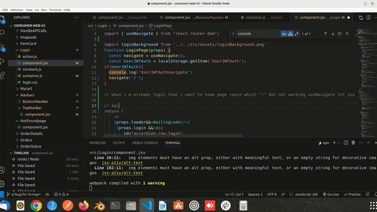
Task: Select Undo / Redo timeline entry
Action: coord(28,160)
